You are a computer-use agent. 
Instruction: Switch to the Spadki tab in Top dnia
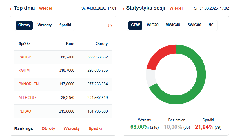click(x=65, y=25)
